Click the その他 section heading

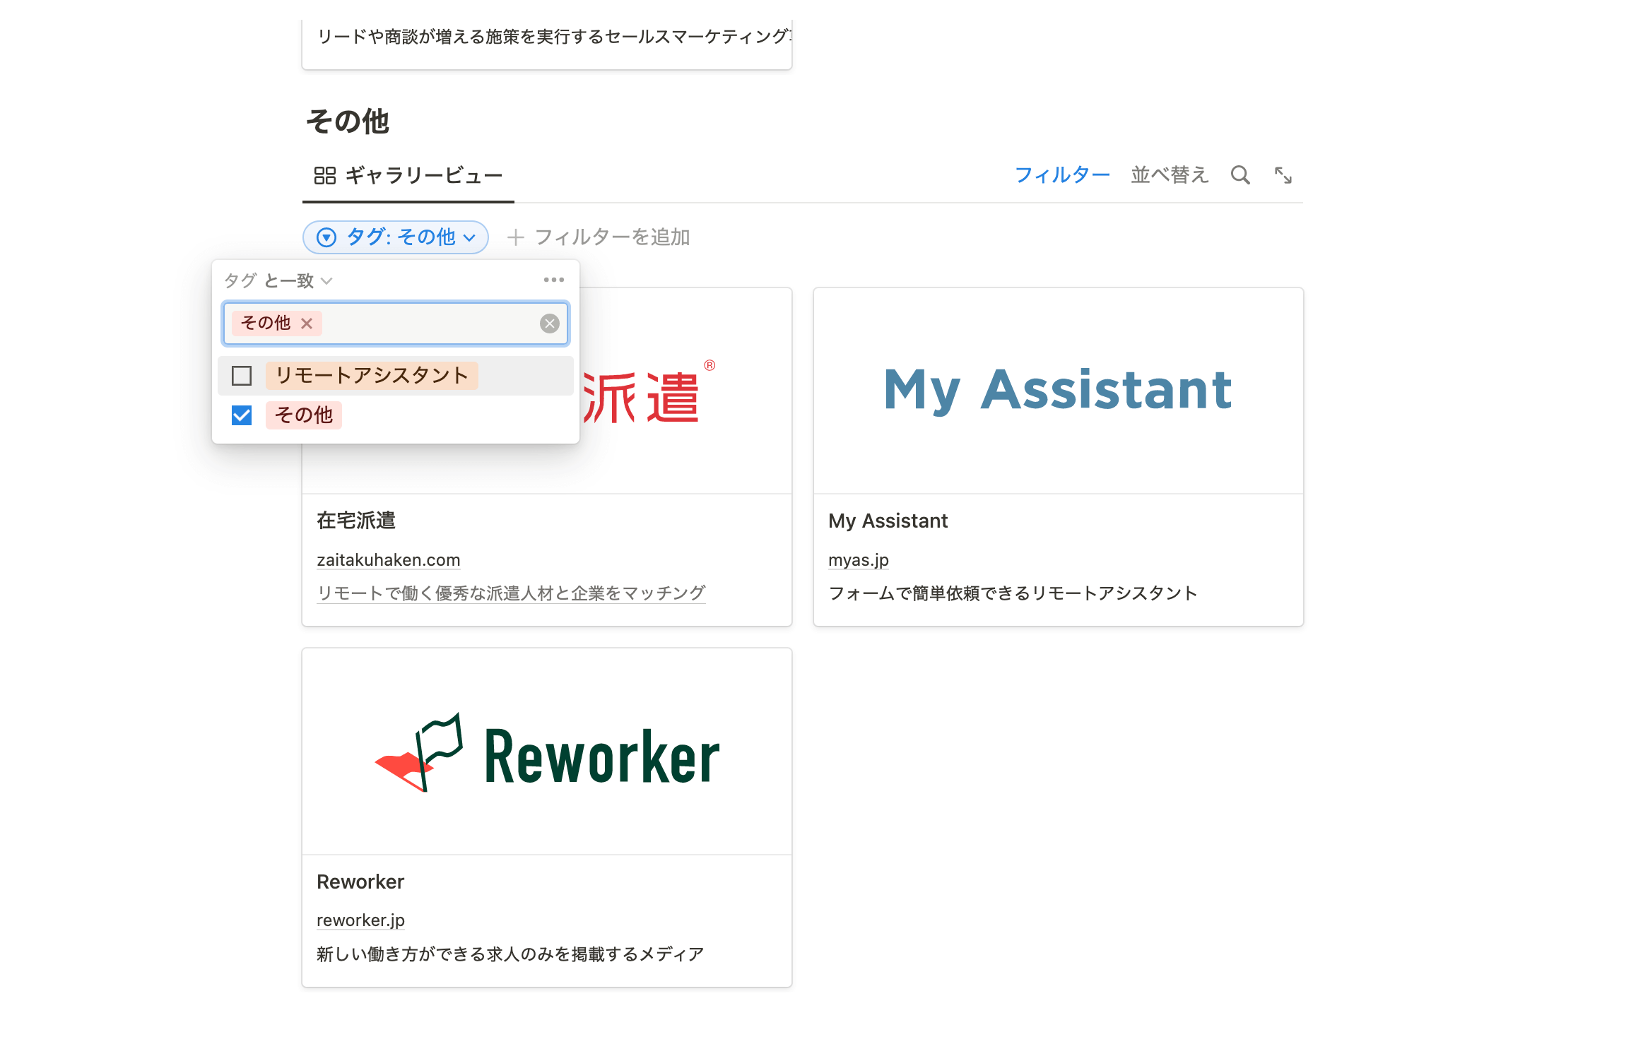(348, 121)
